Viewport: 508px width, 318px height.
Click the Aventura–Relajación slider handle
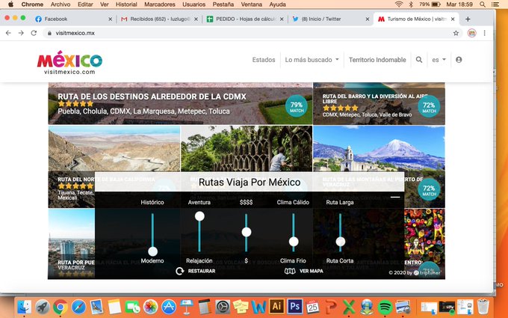click(199, 216)
